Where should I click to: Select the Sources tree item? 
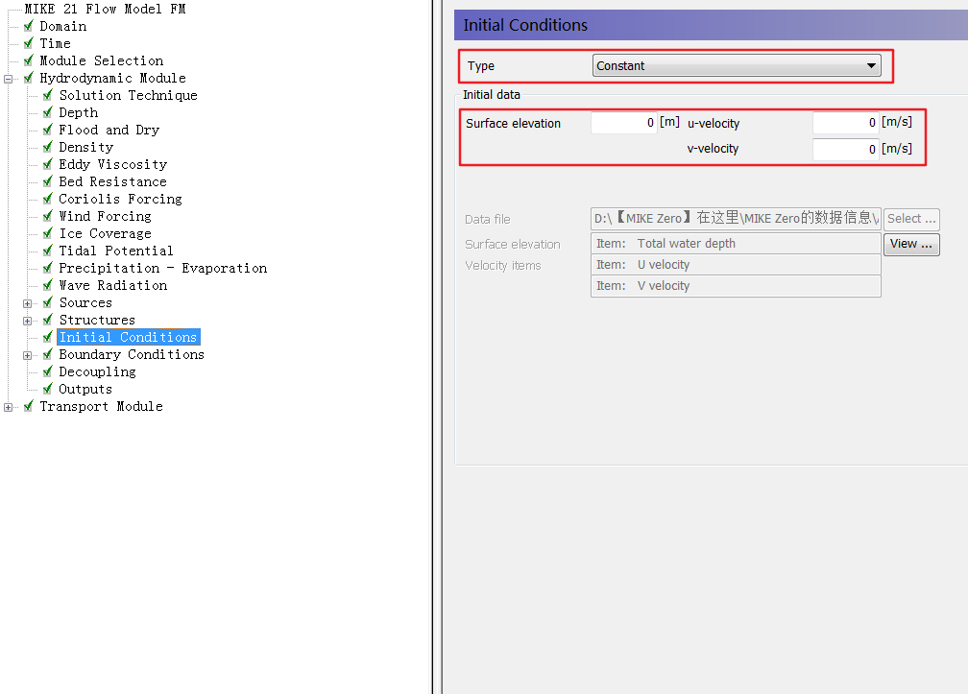(85, 302)
